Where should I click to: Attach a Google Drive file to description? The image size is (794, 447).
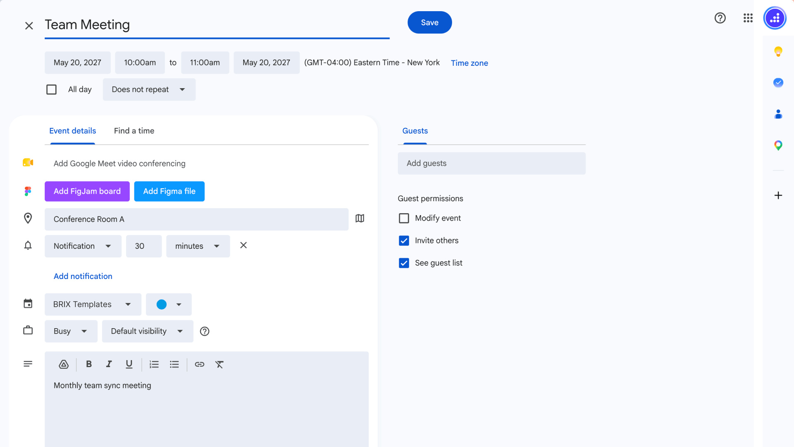pos(64,364)
